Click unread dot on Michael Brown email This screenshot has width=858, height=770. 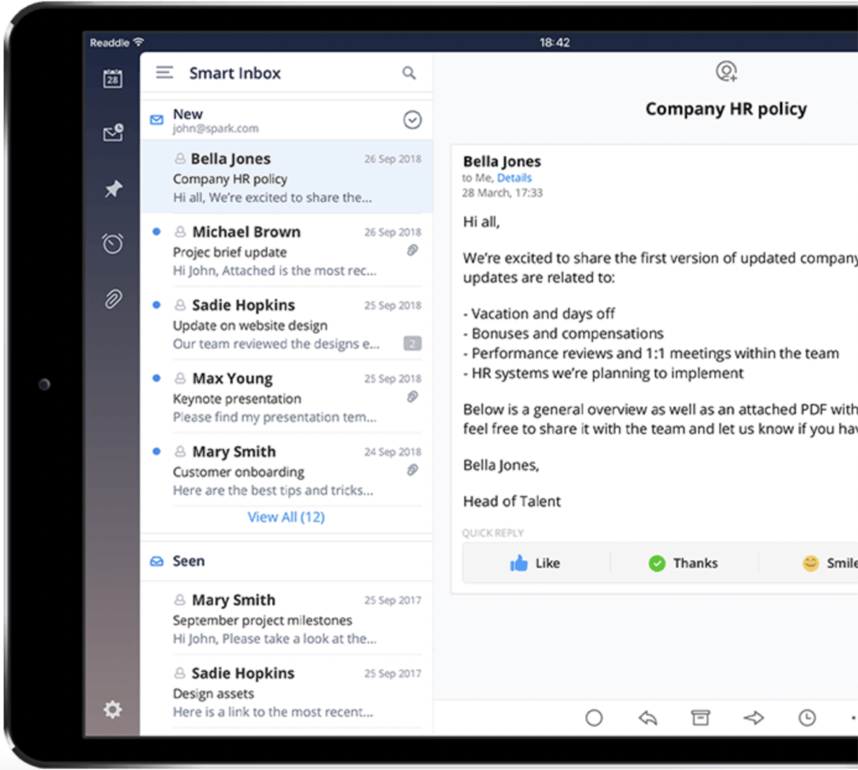tap(157, 232)
